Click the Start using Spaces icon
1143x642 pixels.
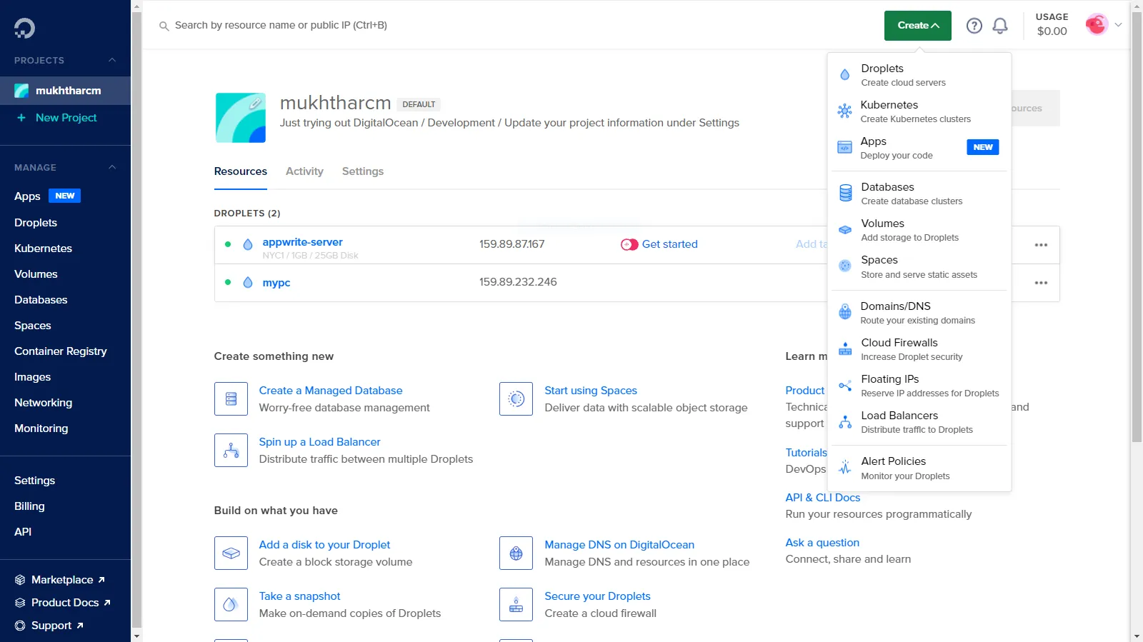516,398
